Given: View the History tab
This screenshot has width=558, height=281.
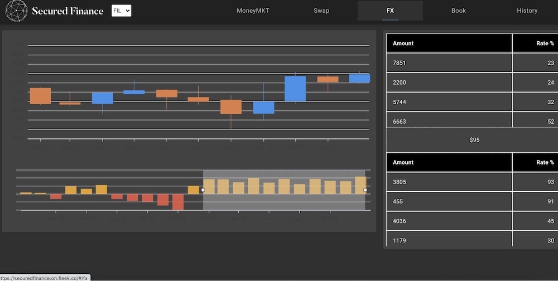Looking at the screenshot, I should (527, 11).
